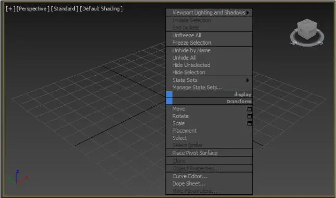Viewport: 336px width, 198px height.
Task: Click the XYZ axis gizmo
Action: coord(17,177)
